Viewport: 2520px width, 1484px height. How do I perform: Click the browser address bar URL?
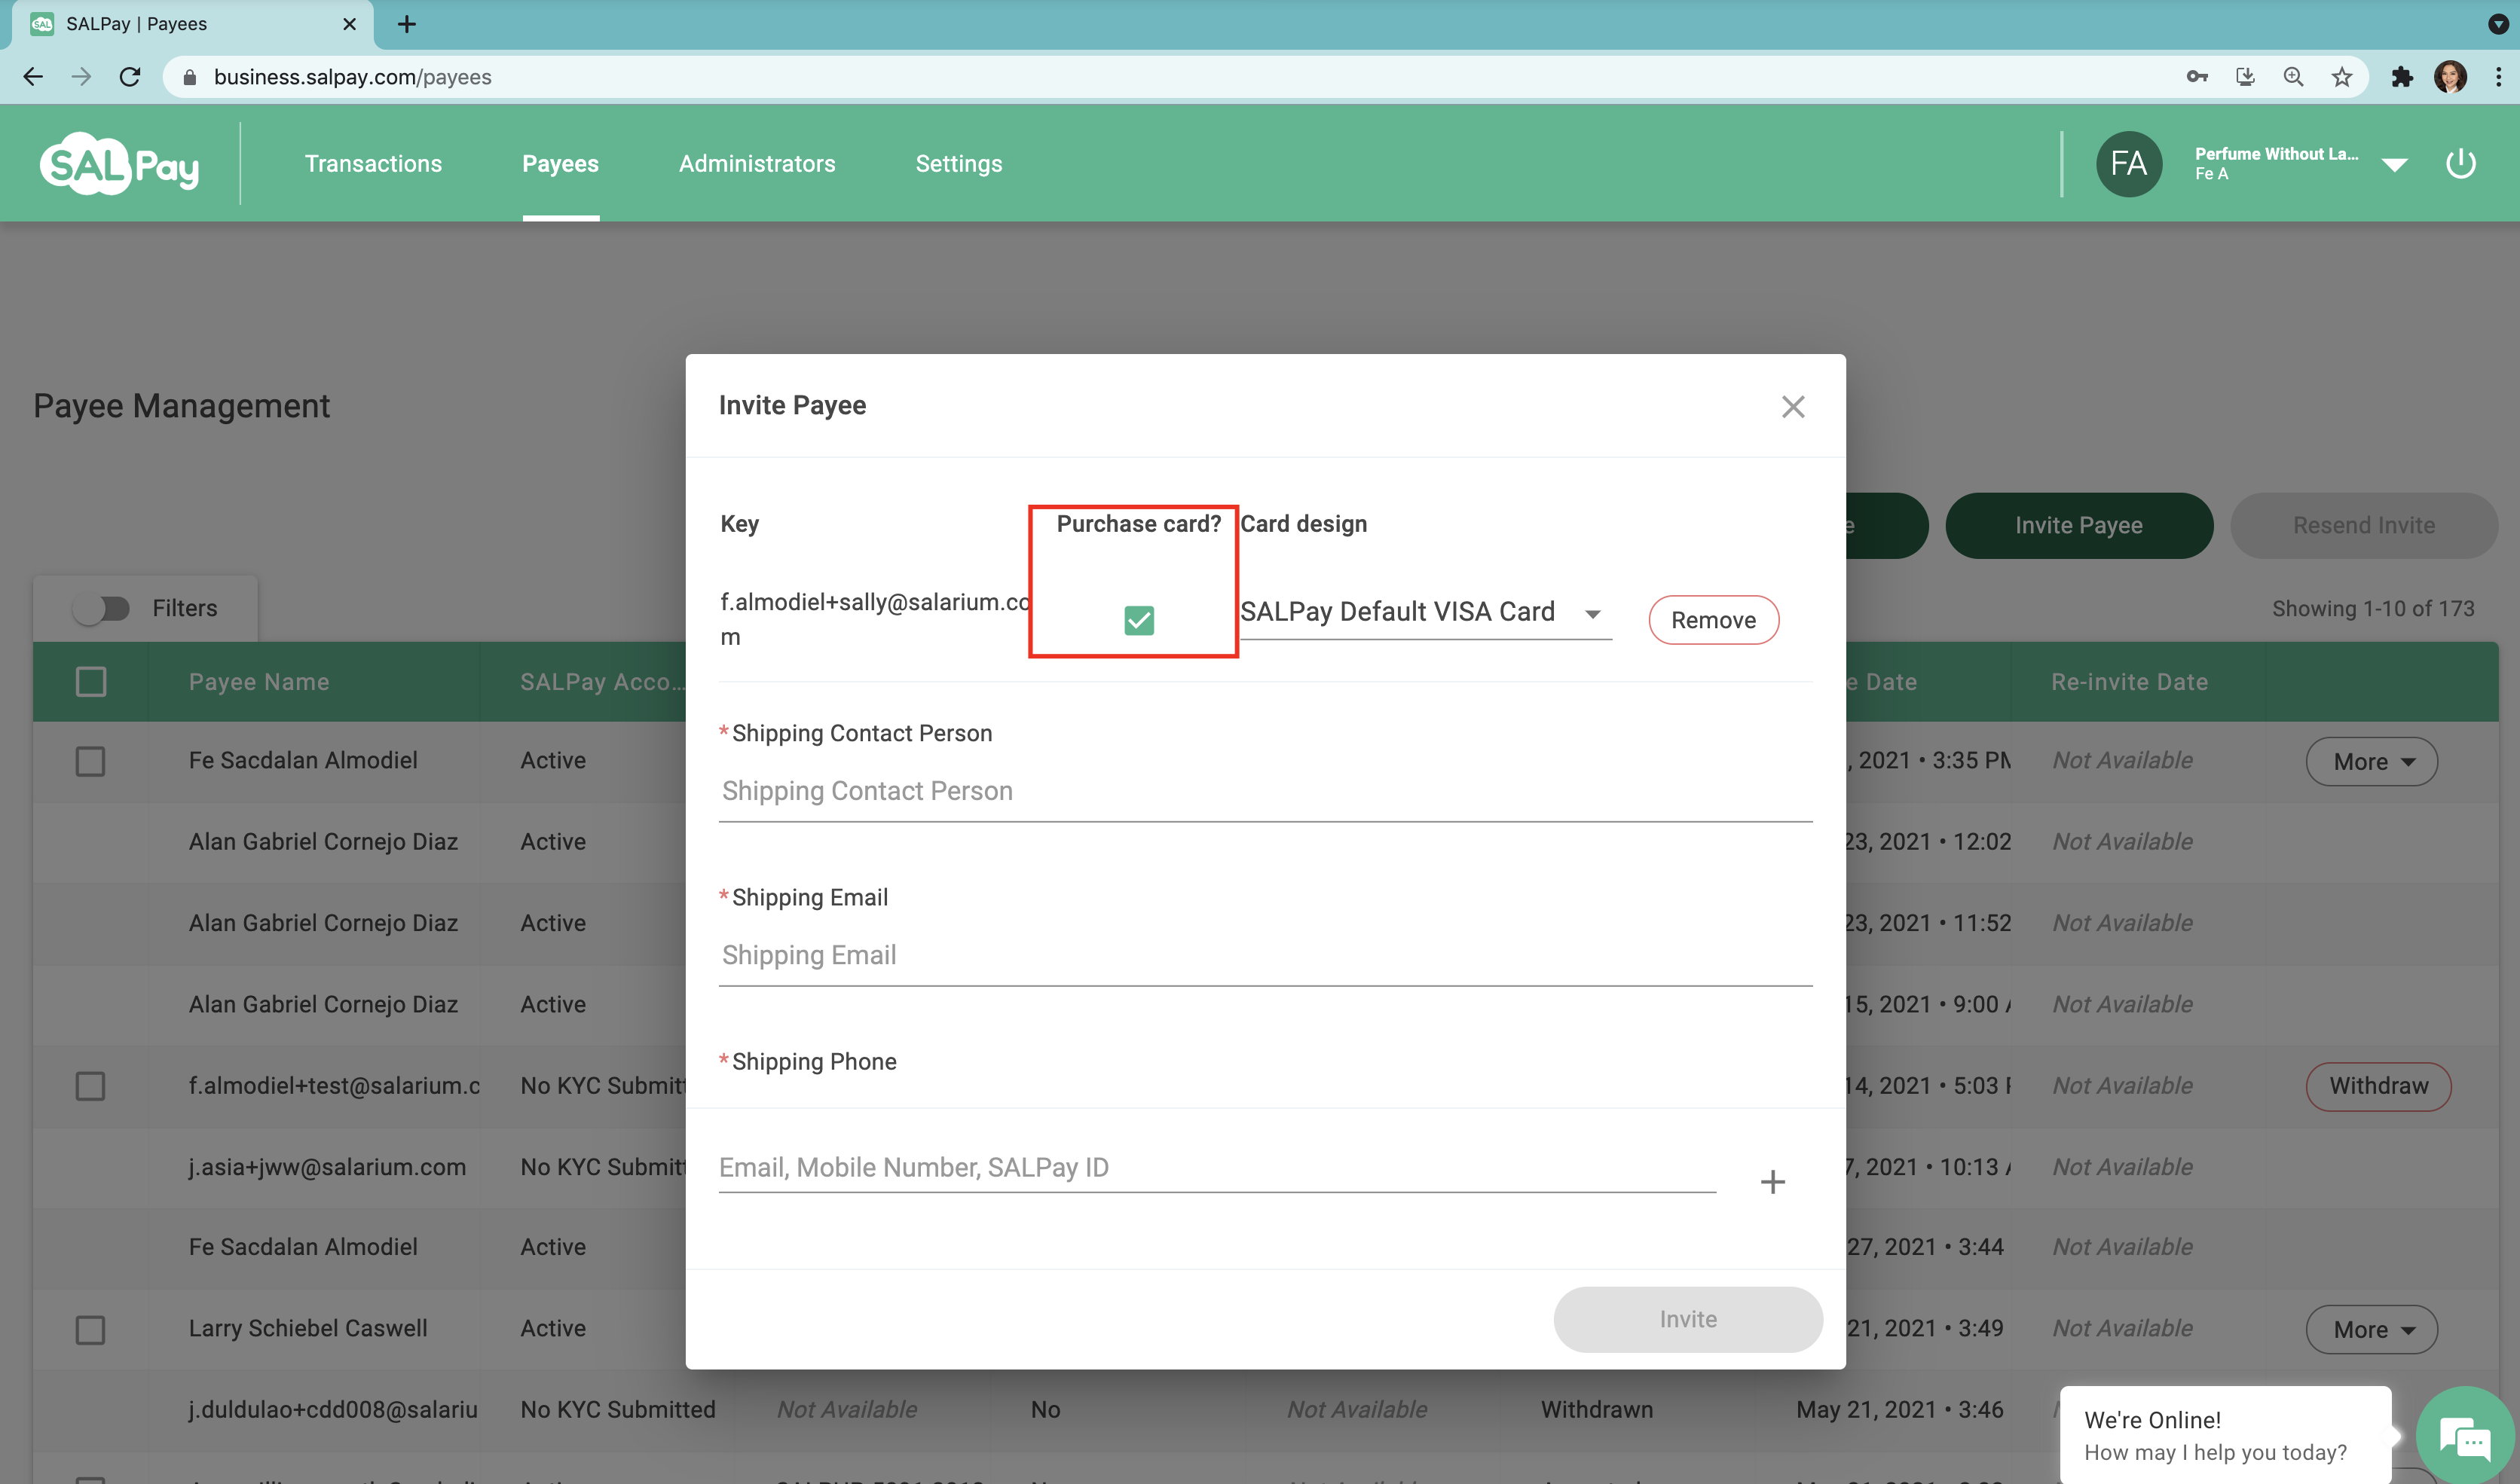[x=352, y=77]
